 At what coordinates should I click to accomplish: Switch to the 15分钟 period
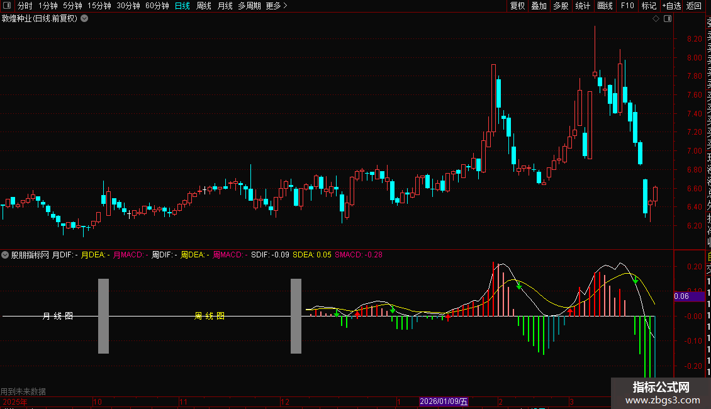pyautogui.click(x=99, y=6)
